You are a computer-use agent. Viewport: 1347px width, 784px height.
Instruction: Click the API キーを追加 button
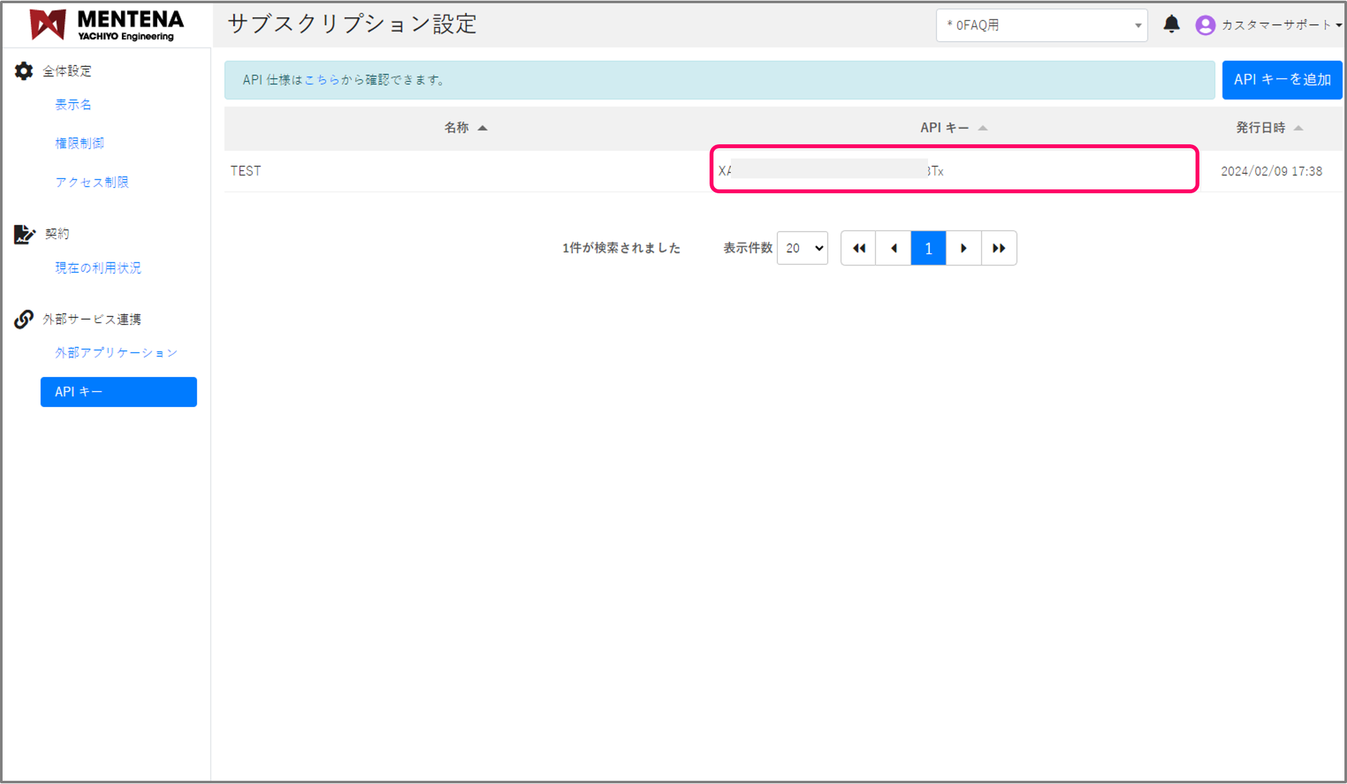click(1281, 79)
